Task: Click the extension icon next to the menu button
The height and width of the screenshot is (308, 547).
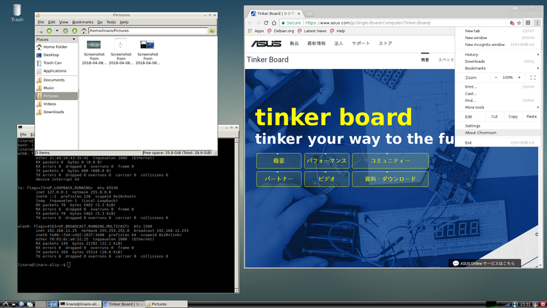Action: 528,23
